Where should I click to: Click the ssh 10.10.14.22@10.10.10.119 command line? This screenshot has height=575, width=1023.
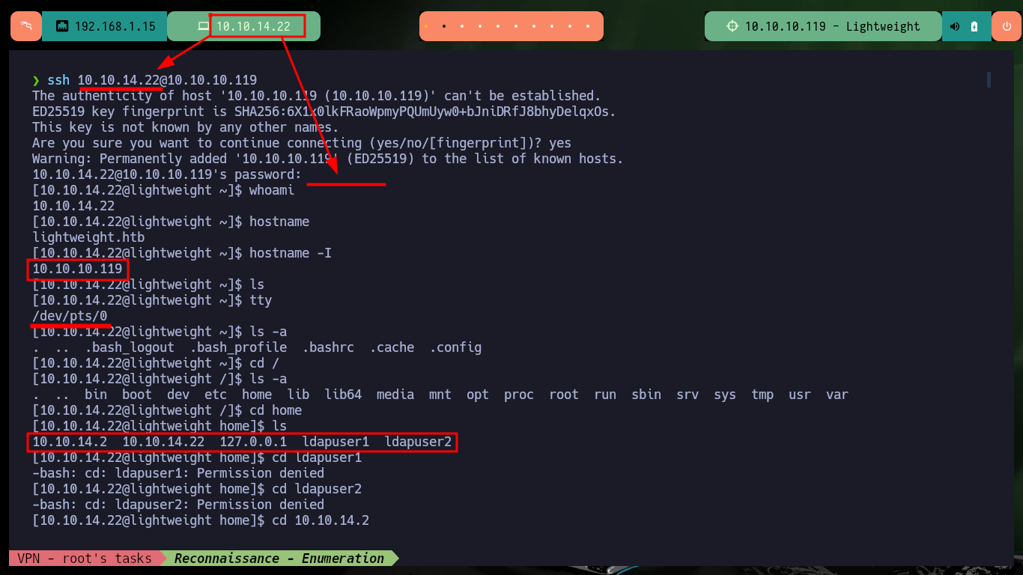click(x=145, y=80)
